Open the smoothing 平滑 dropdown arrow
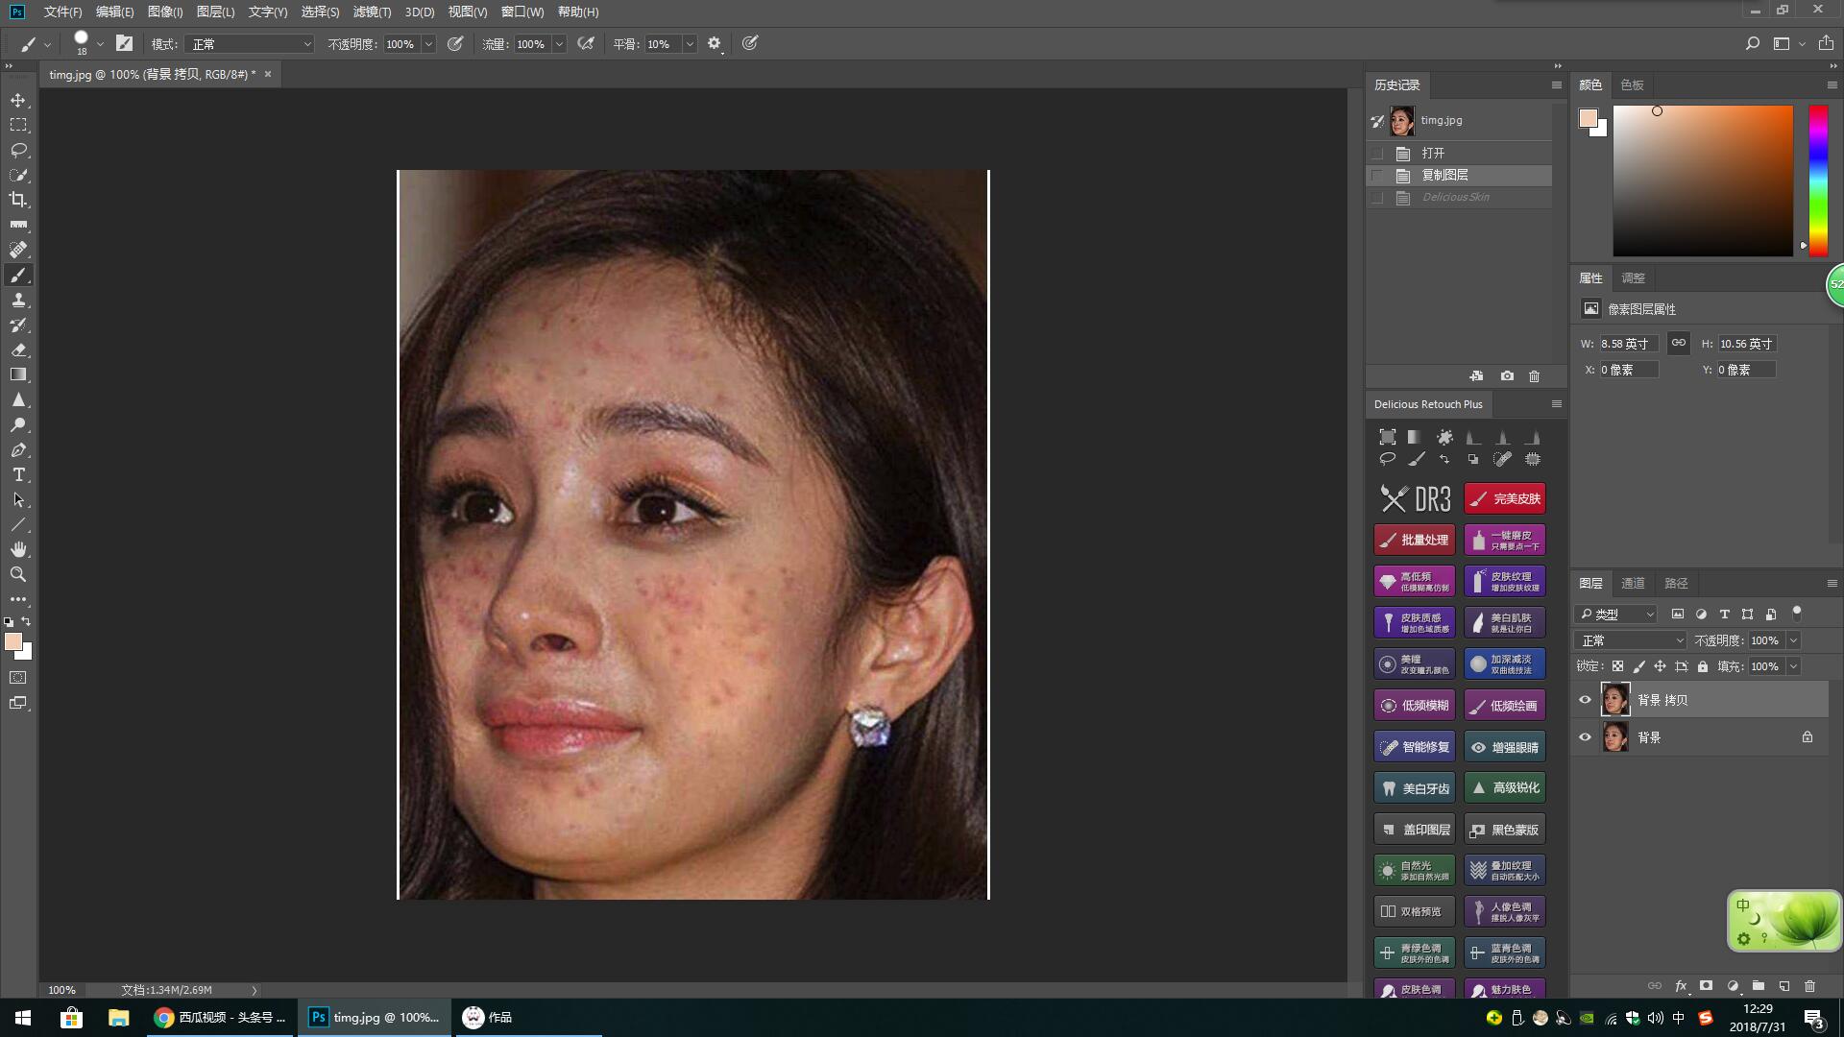The width and height of the screenshot is (1844, 1037). (690, 44)
